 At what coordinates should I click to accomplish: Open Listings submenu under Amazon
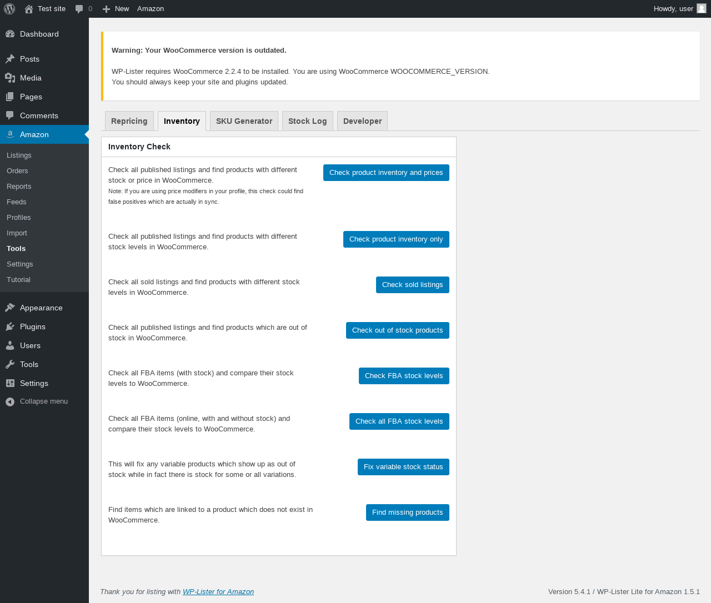click(19, 155)
